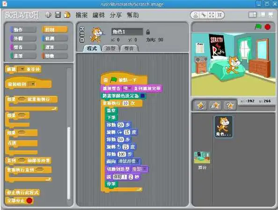Get a surprise sprite with the question mark icon
Screen dimensions: 278x210
[x=229, y=105]
